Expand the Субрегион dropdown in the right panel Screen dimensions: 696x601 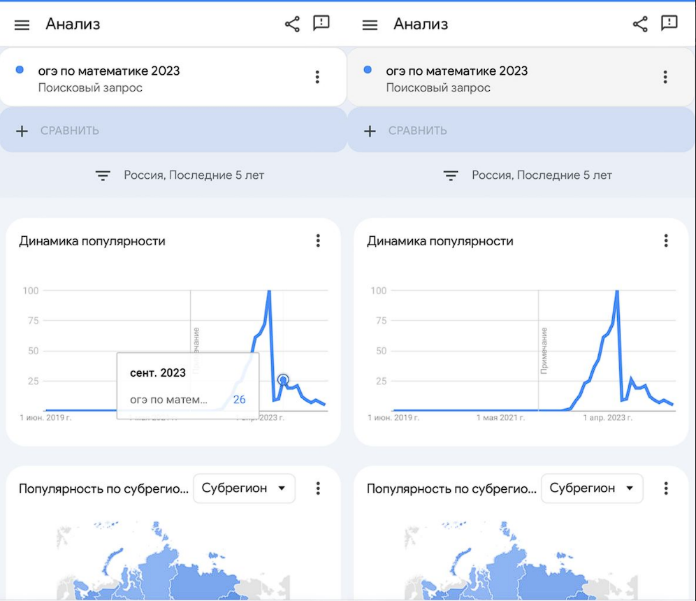point(592,488)
